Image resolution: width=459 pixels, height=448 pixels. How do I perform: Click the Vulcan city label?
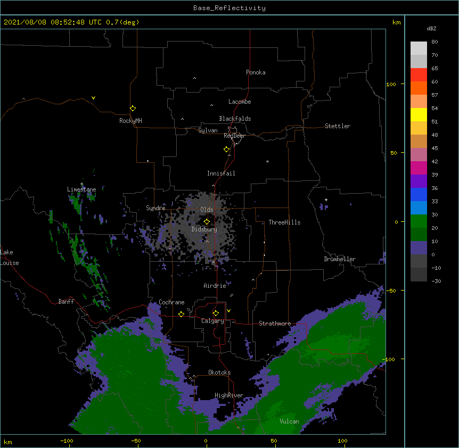[289, 421]
